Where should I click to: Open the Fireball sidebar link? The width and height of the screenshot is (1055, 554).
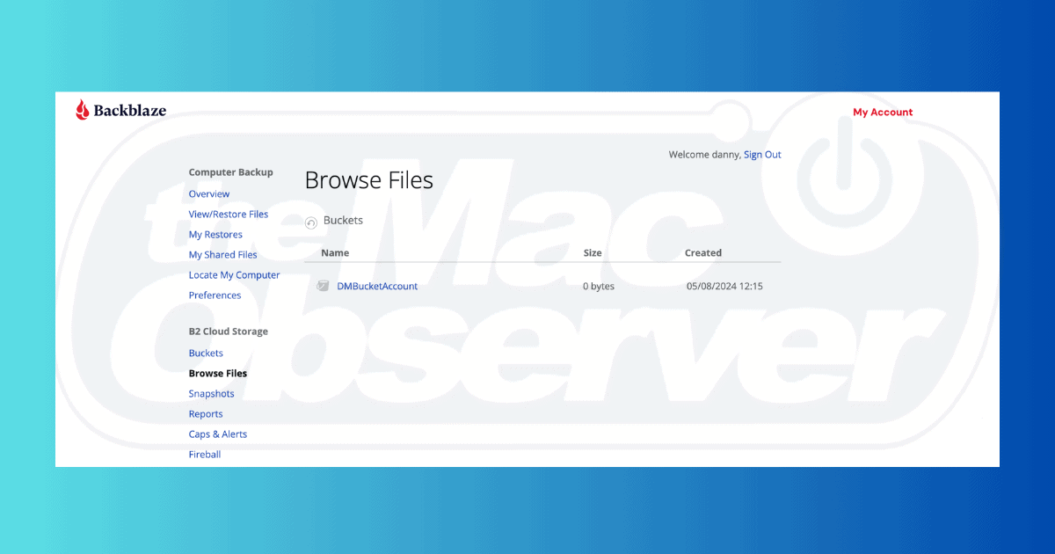(205, 455)
